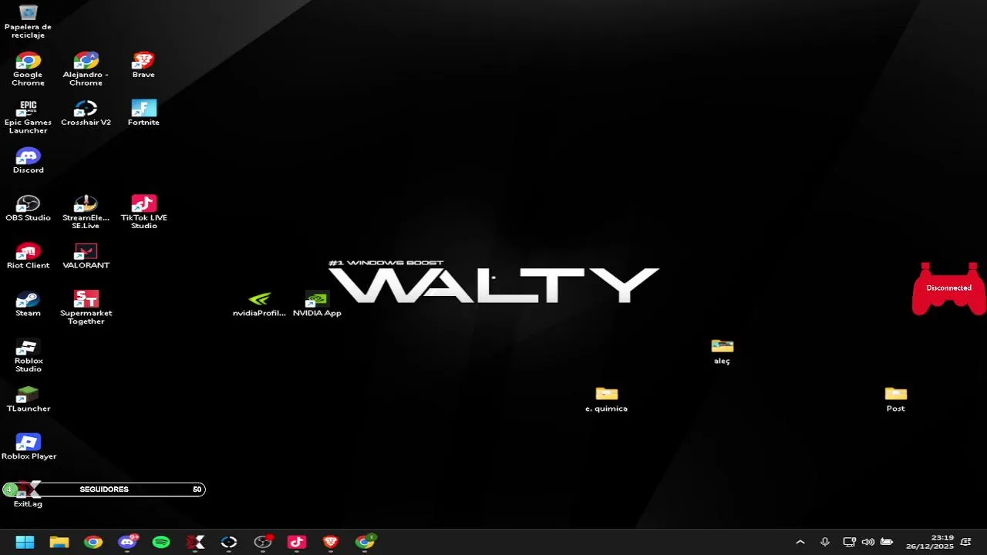This screenshot has height=555, width=987.
Task: Select the Brave desktop shortcut
Action: point(143,66)
